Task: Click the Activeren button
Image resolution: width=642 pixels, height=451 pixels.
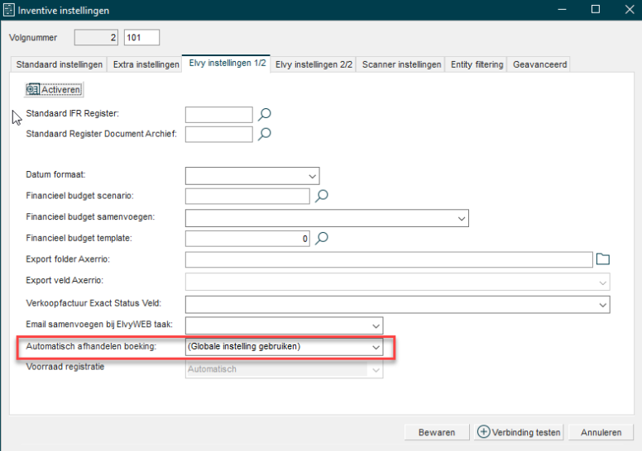Action: 55,89
